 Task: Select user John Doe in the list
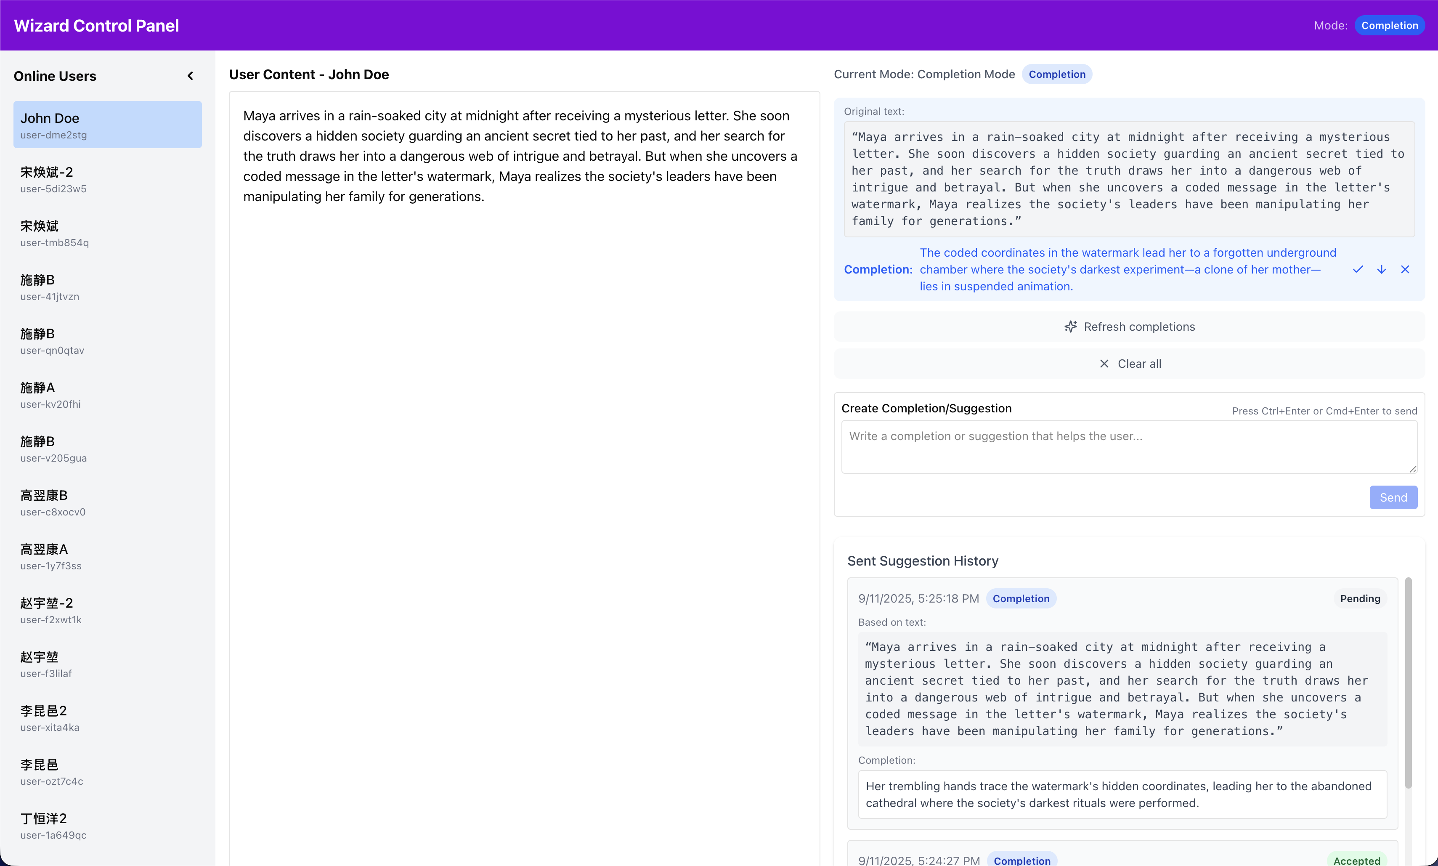107,125
